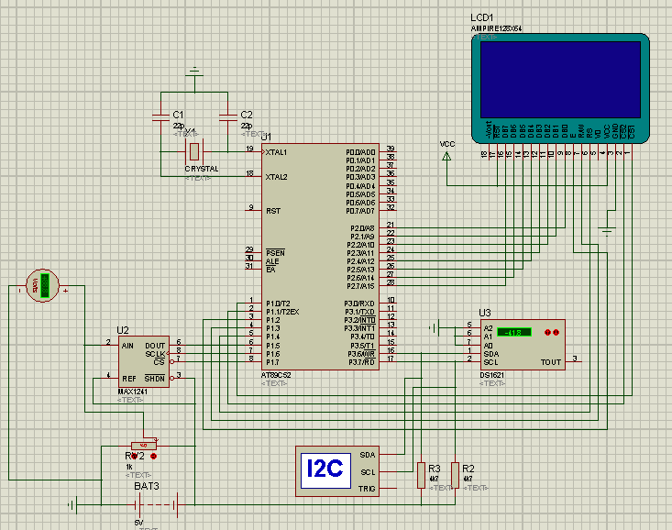Image resolution: width=672 pixels, height=530 pixels.
Task: Select the RV2 potentiometer body
Action: point(144,446)
